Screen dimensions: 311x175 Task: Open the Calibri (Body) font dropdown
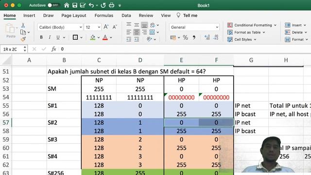tap(60, 27)
